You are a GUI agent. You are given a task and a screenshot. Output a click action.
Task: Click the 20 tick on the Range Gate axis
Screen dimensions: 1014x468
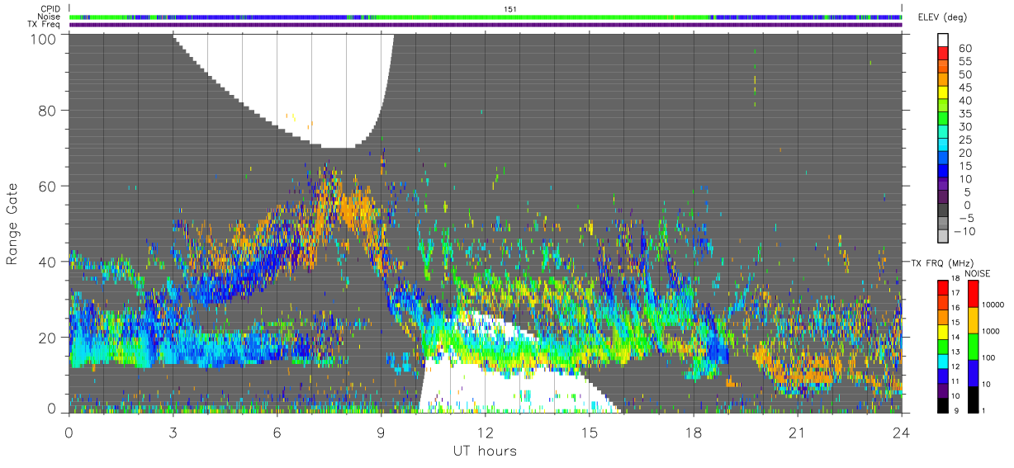48,338
